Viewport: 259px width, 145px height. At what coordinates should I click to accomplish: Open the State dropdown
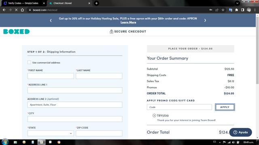pyautogui.click(x=51, y=133)
